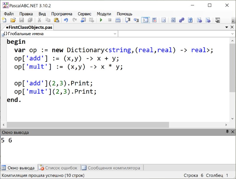Viewport: 236px width, 179px height.
Task: Click the PascalABC.NET title bar app icon
Action: coord(5,5)
